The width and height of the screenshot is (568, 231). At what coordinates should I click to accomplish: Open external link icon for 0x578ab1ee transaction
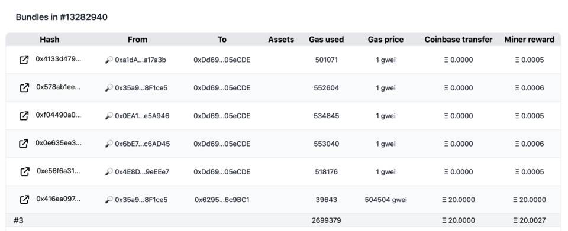[x=24, y=88]
